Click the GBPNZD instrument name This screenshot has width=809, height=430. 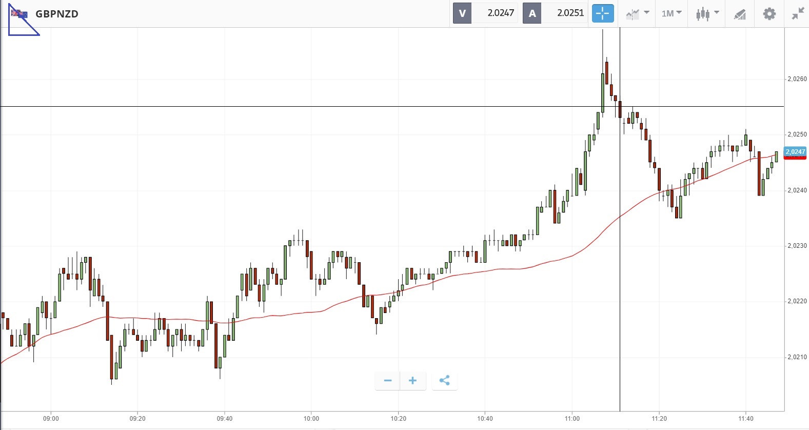point(57,14)
